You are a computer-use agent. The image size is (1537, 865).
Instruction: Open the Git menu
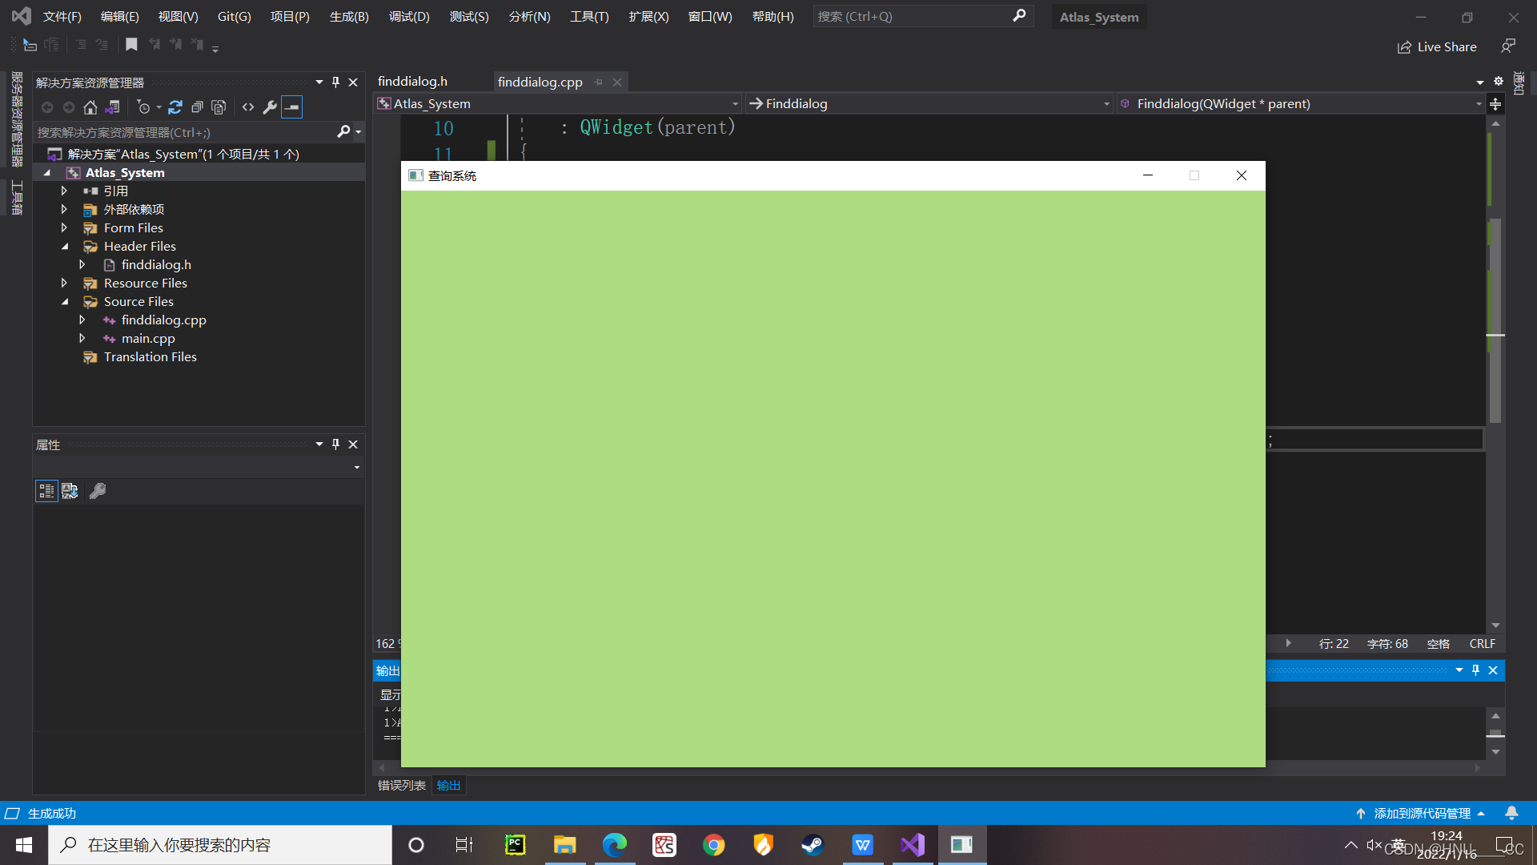pyautogui.click(x=235, y=16)
